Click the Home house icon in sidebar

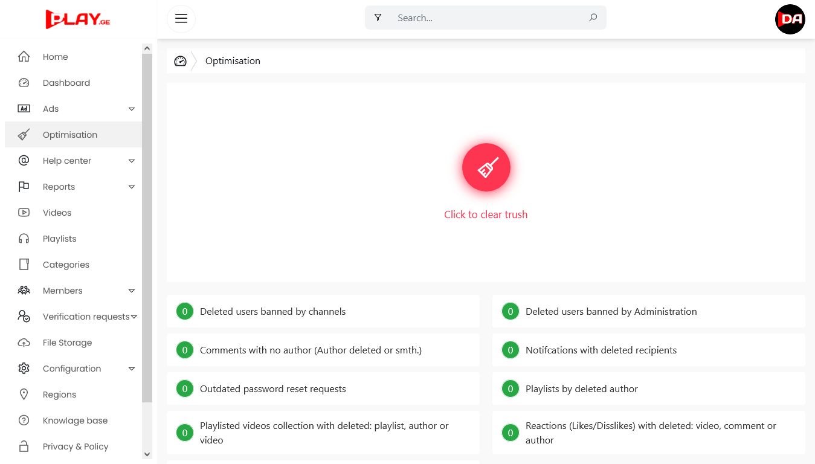pyautogui.click(x=24, y=57)
